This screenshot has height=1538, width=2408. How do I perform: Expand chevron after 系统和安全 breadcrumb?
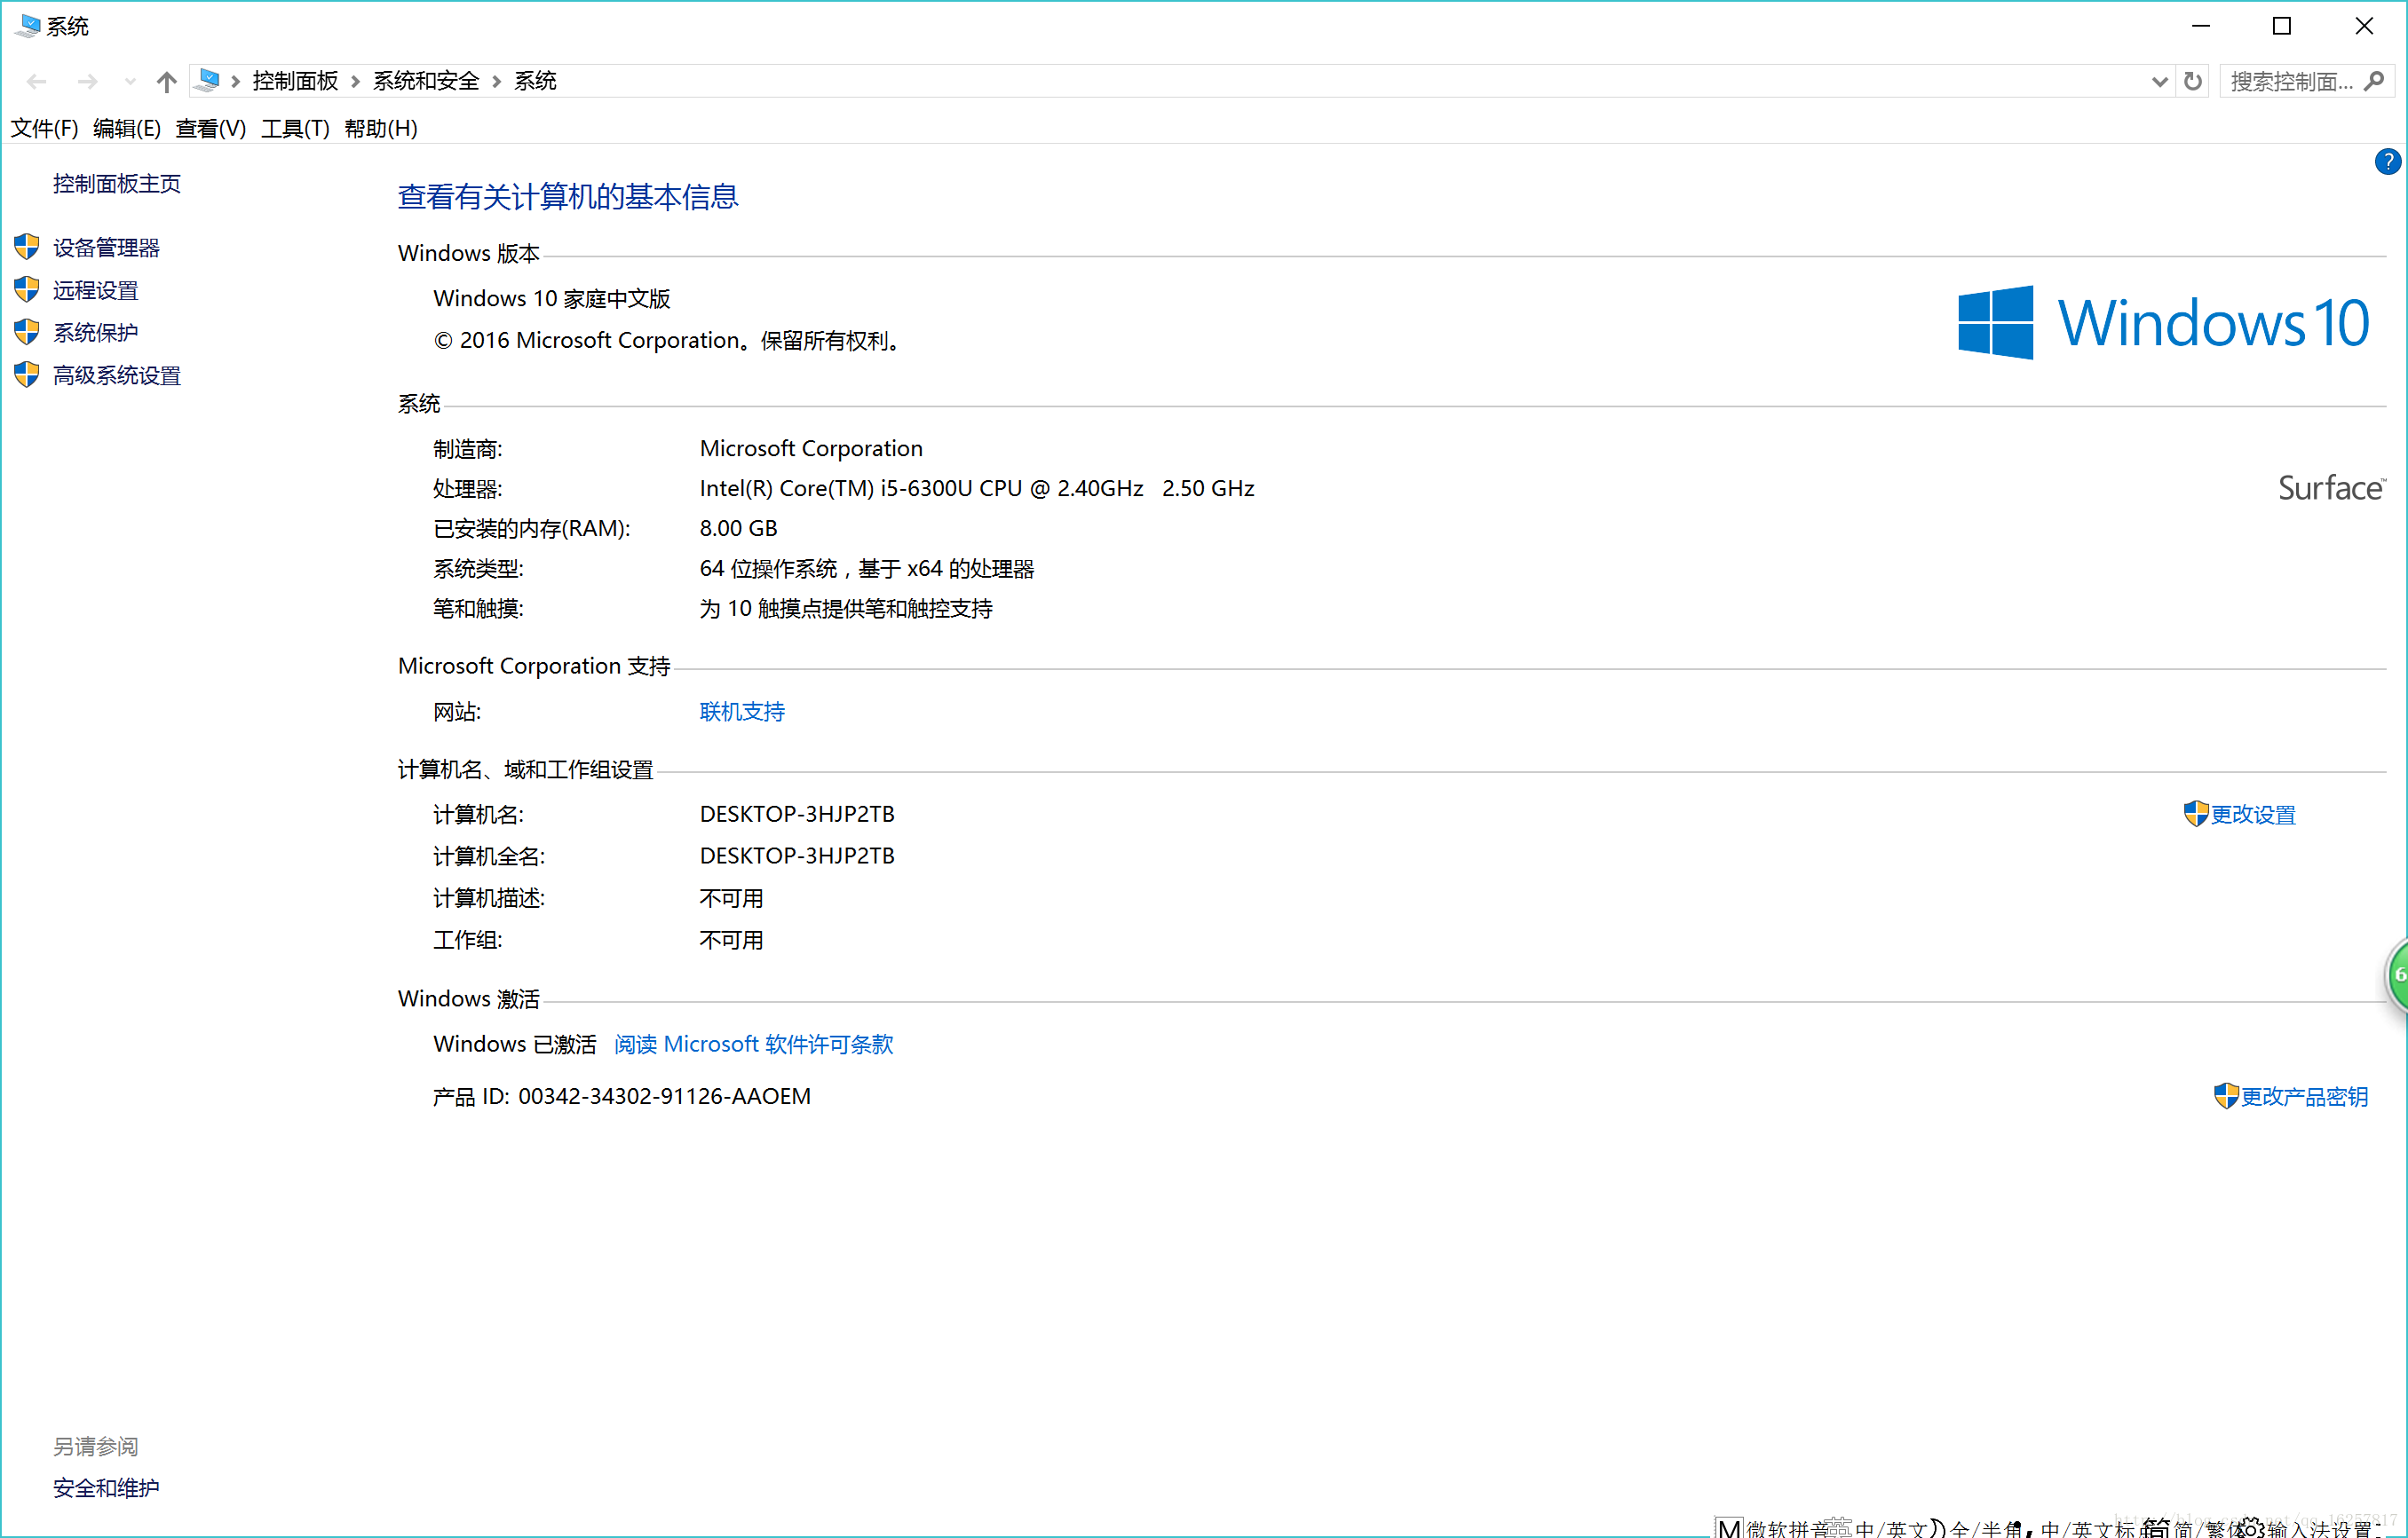point(496,82)
